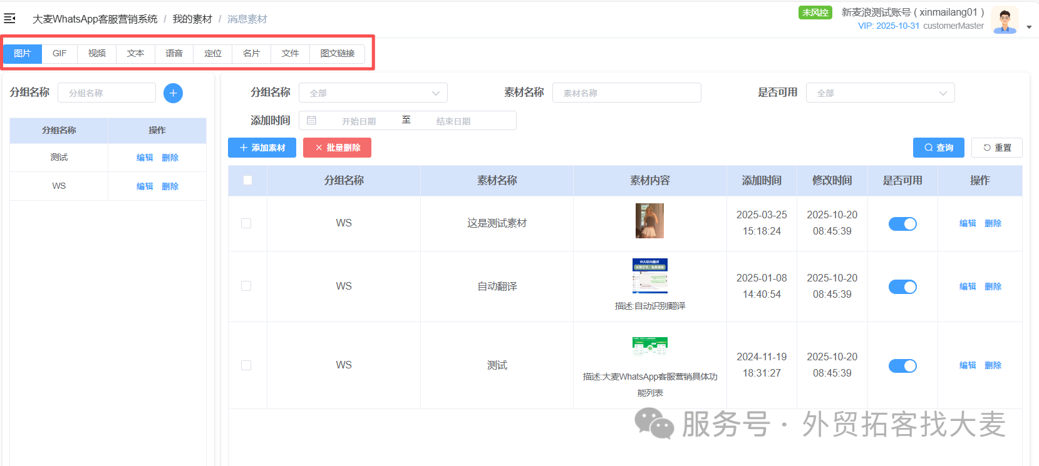Edit the 自动翻译 material

point(968,286)
